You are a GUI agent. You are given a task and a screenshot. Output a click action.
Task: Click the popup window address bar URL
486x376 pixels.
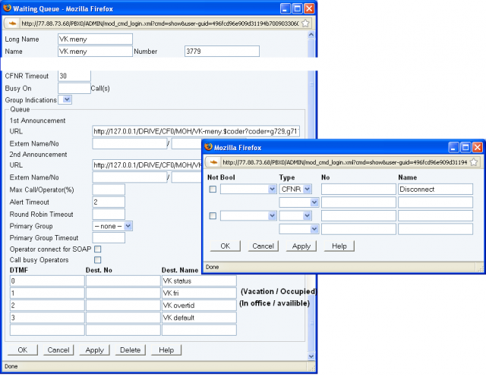345,162
